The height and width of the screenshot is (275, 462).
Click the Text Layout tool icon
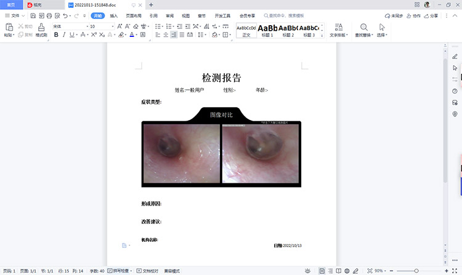point(339,27)
